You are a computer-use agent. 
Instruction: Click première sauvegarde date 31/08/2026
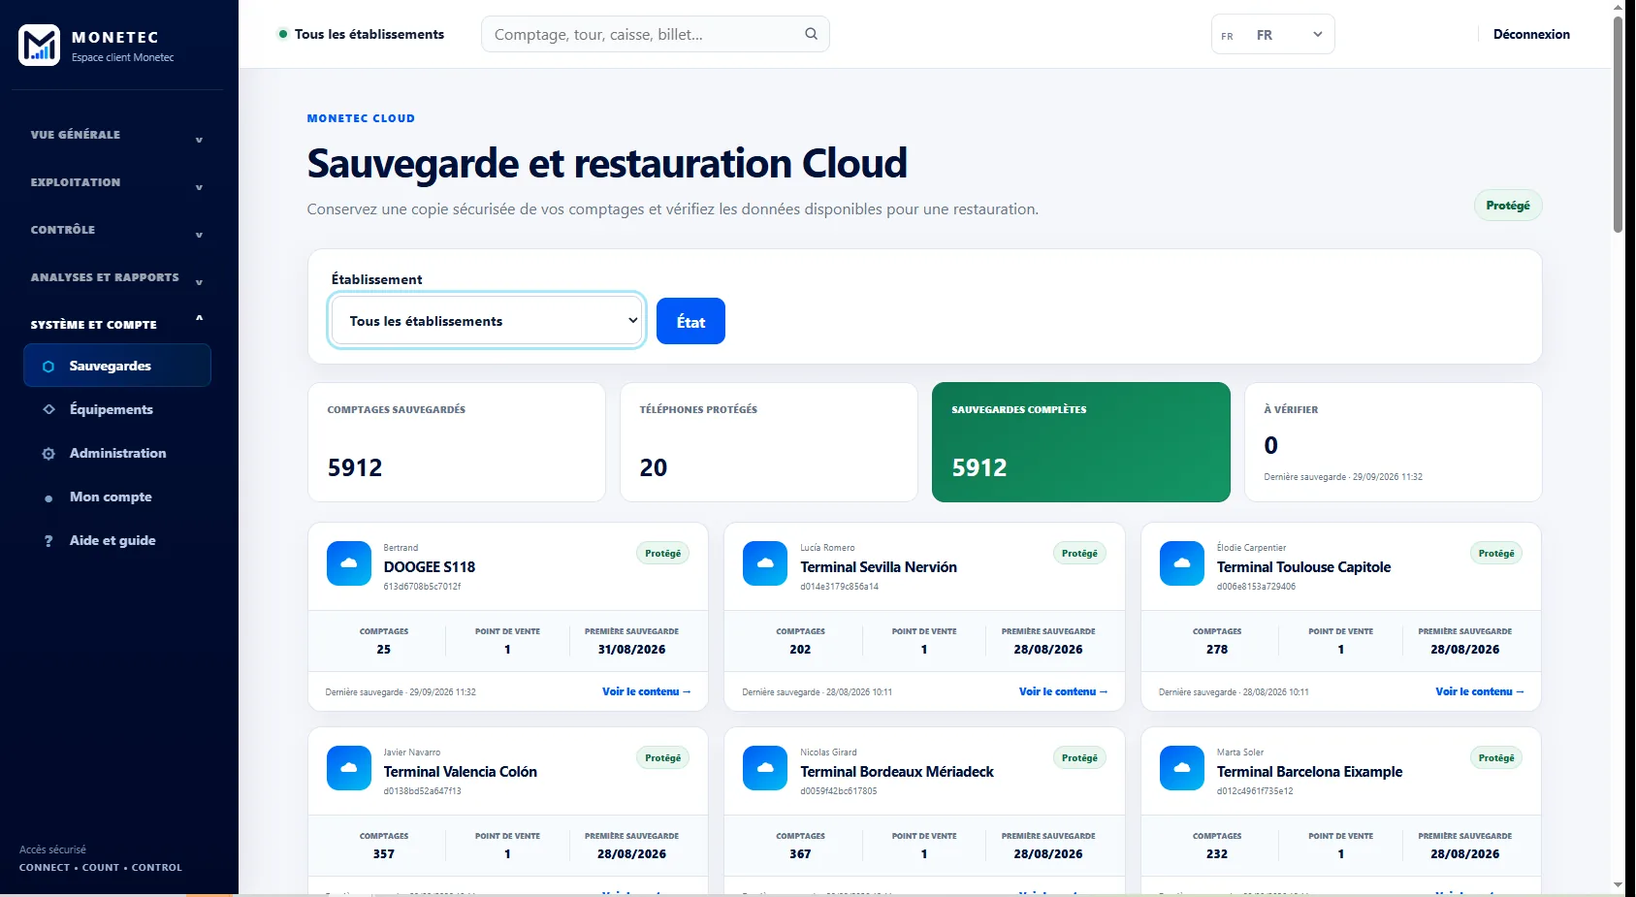point(631,650)
